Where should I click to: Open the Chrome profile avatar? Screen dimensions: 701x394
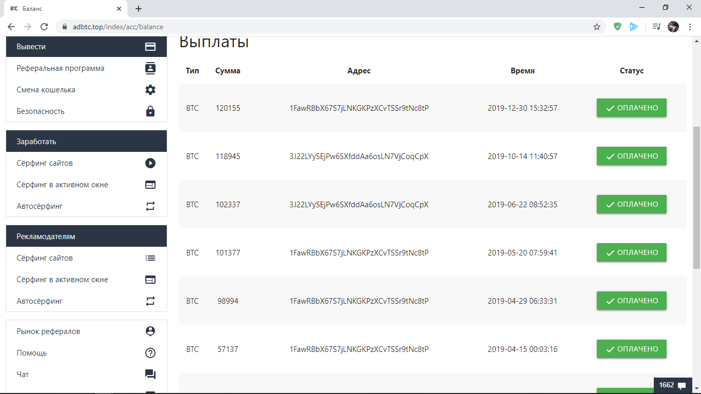click(x=673, y=27)
